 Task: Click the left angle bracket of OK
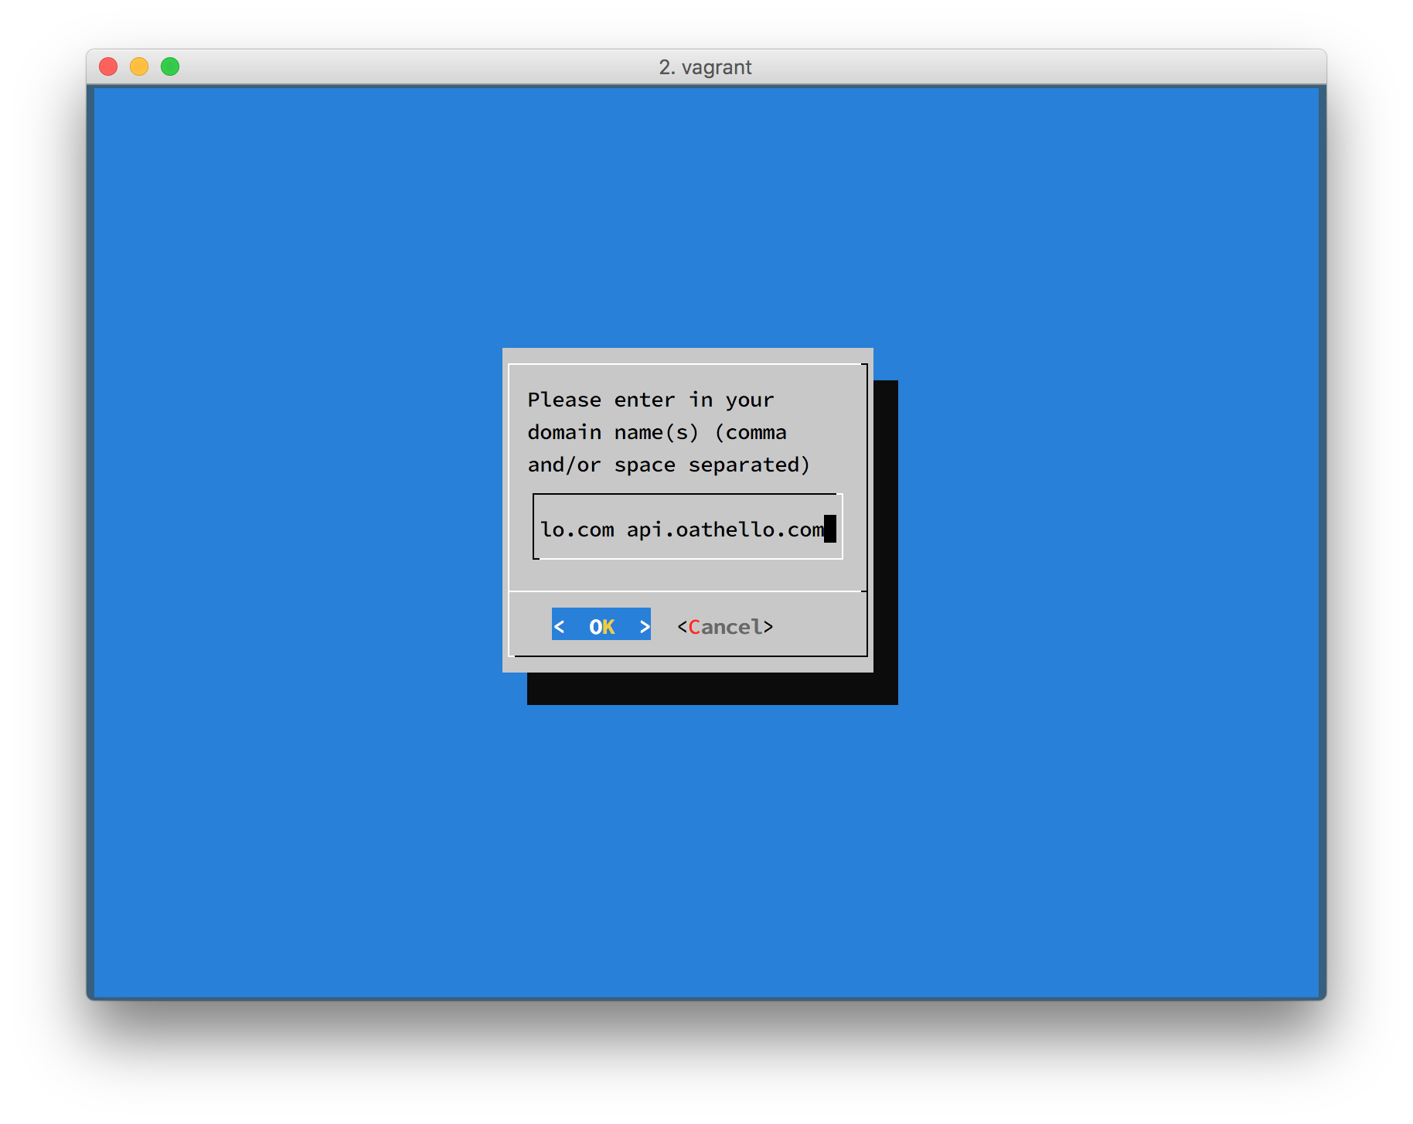point(560,626)
